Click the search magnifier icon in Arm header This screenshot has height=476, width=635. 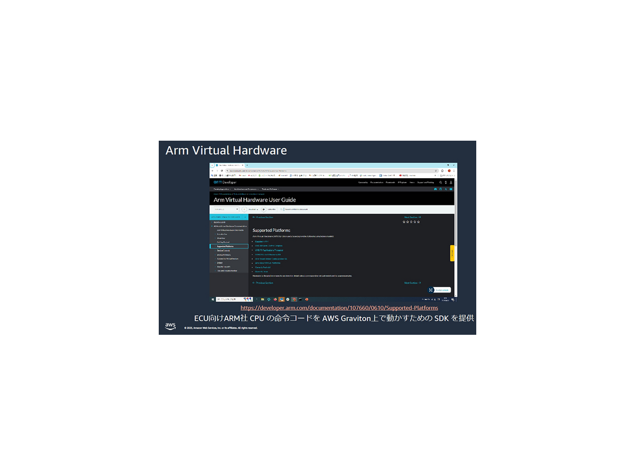[440, 182]
